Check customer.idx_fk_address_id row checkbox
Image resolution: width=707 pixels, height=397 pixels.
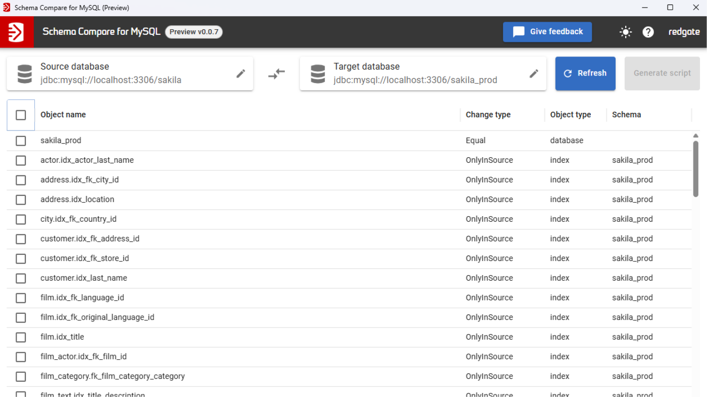(21, 239)
